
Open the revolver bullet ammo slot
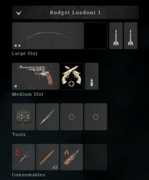coord(92,76)
